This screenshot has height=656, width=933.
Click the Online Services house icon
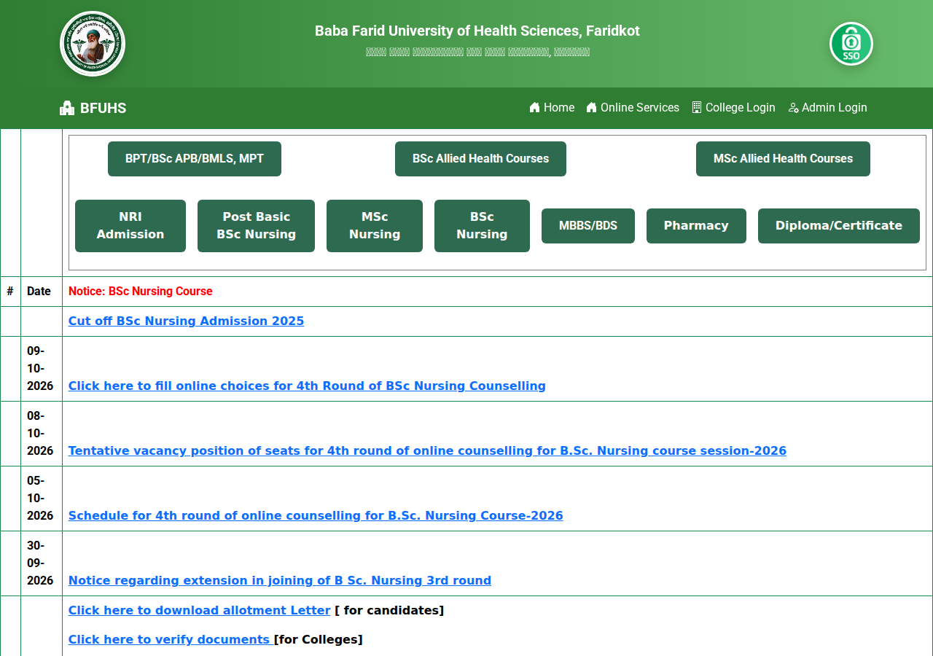591,108
